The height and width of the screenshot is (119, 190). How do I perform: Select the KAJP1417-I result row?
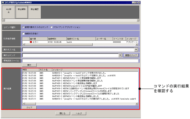[x=80, y=91]
